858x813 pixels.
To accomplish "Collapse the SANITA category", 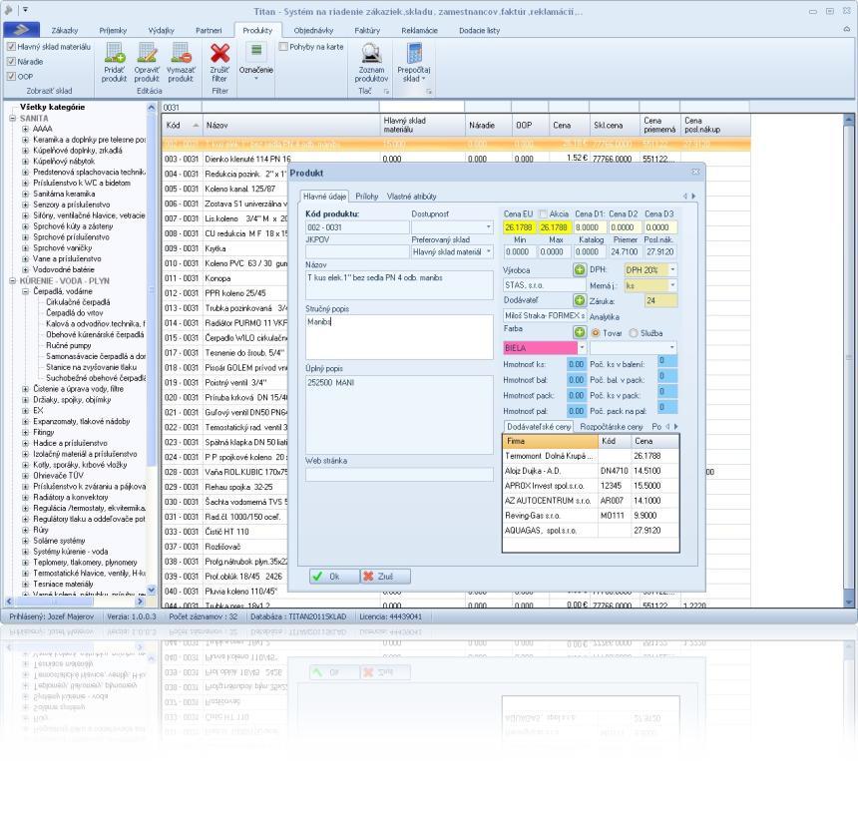I will pos(13,118).
